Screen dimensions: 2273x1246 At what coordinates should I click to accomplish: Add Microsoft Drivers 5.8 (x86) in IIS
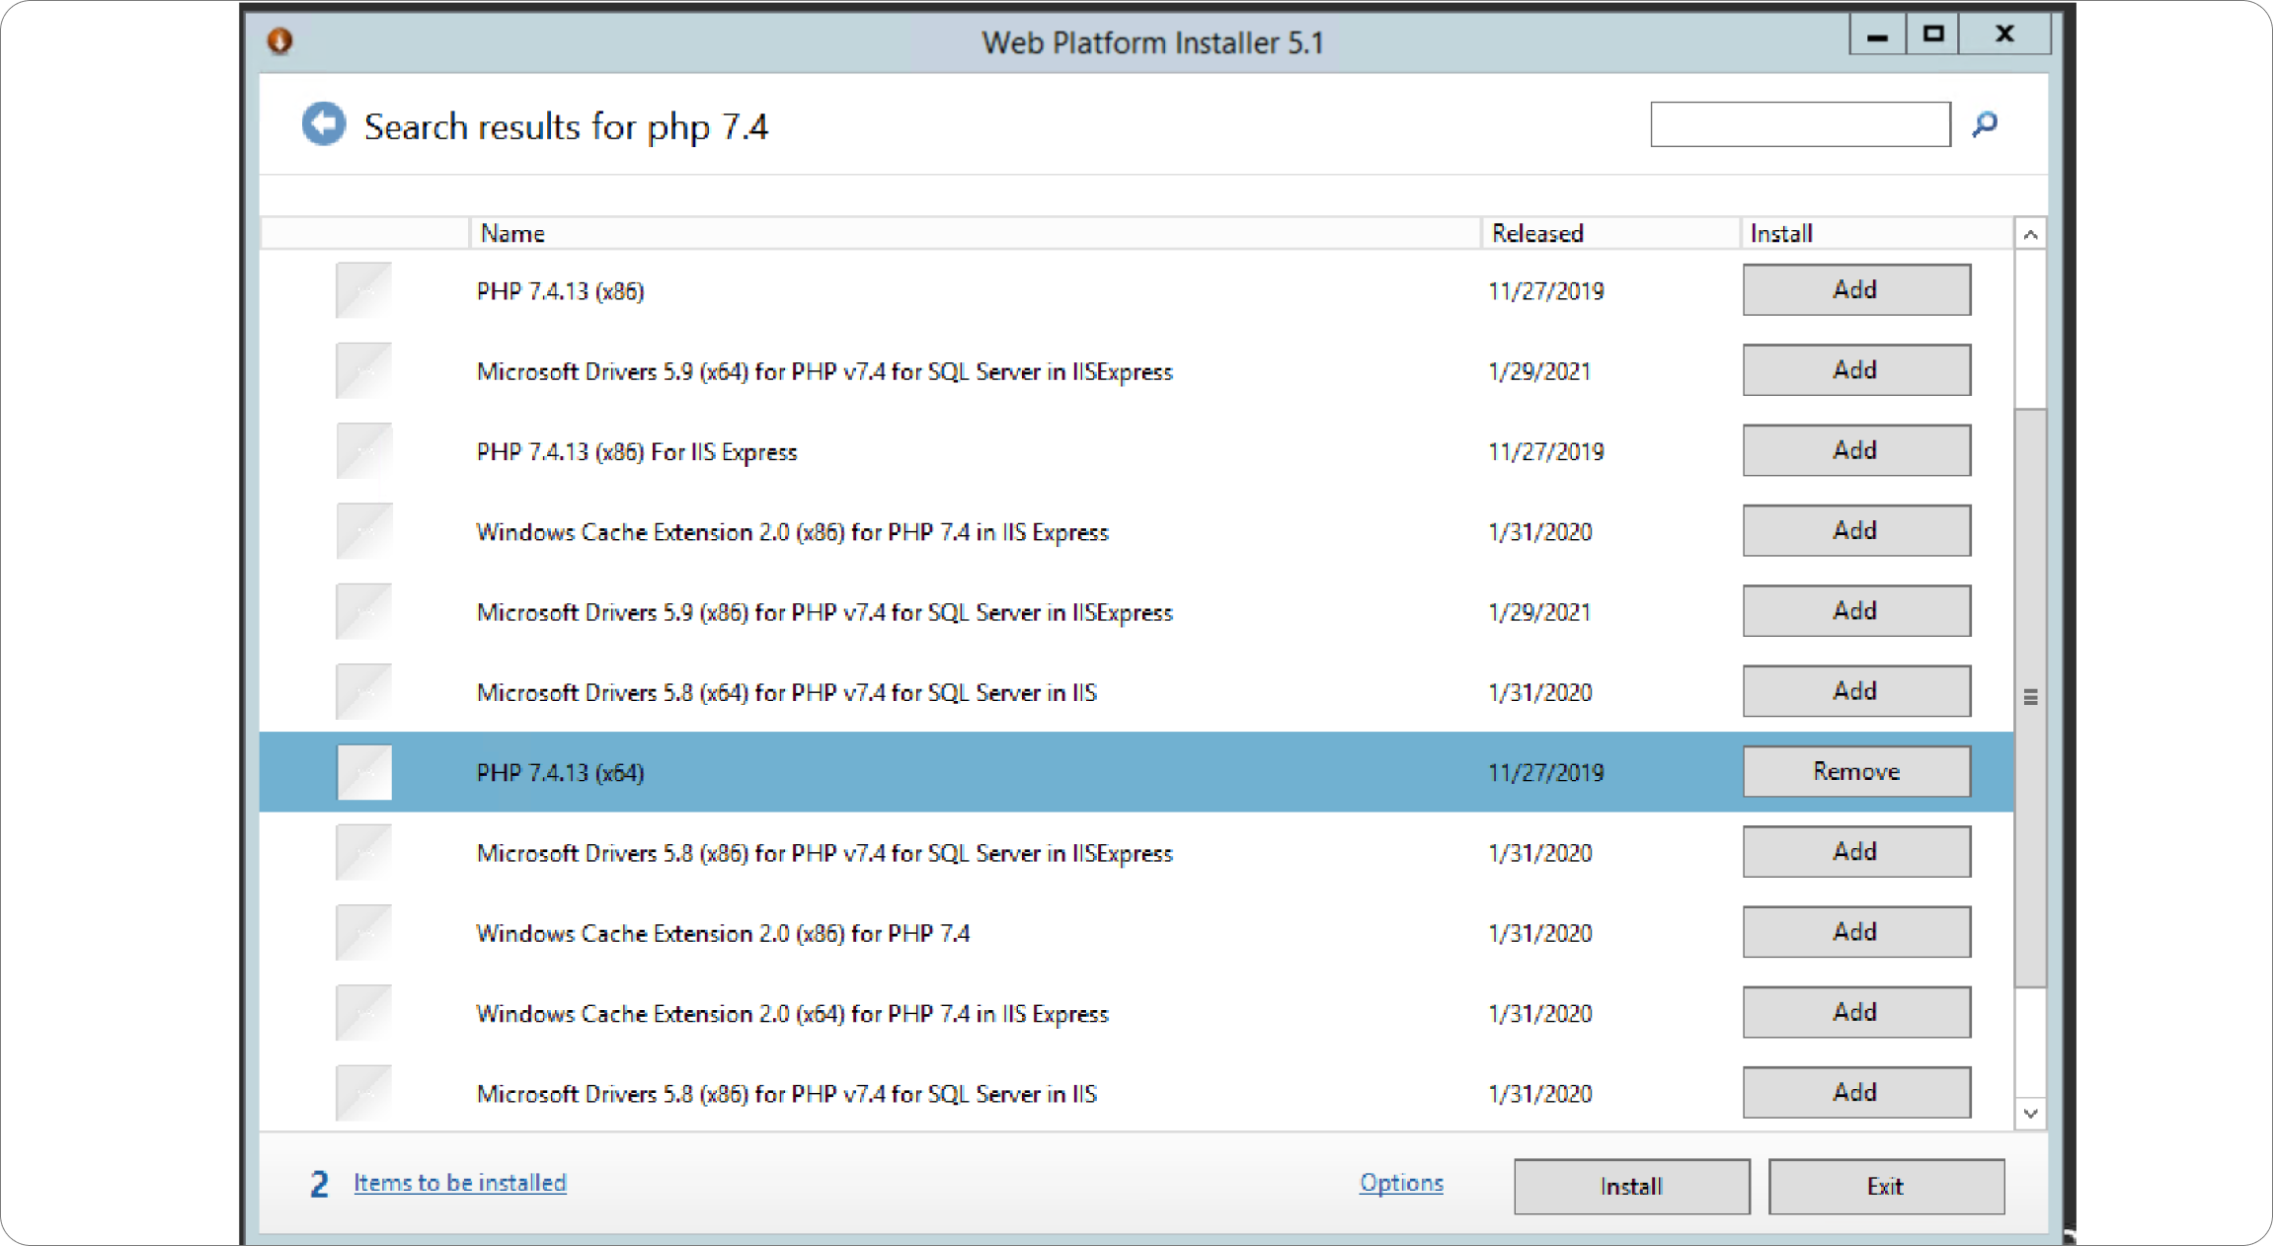click(1856, 1092)
